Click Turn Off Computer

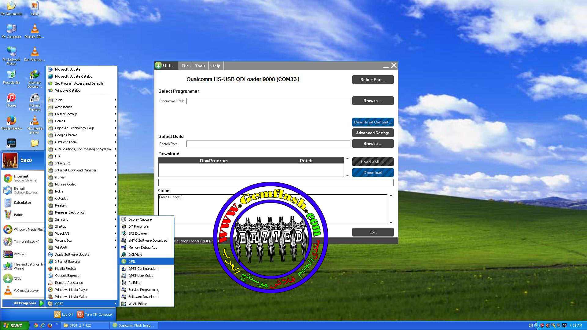click(95, 314)
